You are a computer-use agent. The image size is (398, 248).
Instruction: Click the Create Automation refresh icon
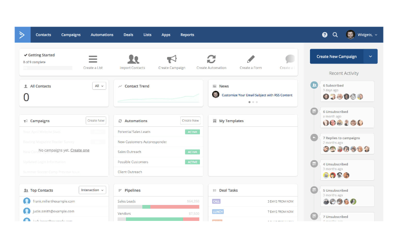tap(211, 59)
